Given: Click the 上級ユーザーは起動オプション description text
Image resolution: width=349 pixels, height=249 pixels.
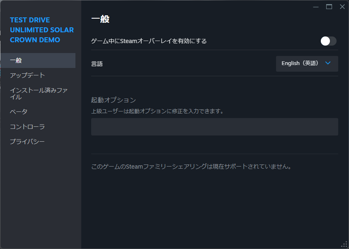Looking at the screenshot, I should pos(158,111).
